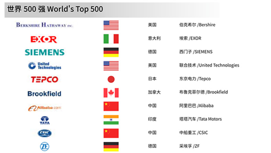Select the red TEPCO logo
This screenshot has width=271, height=153.
[44, 79]
